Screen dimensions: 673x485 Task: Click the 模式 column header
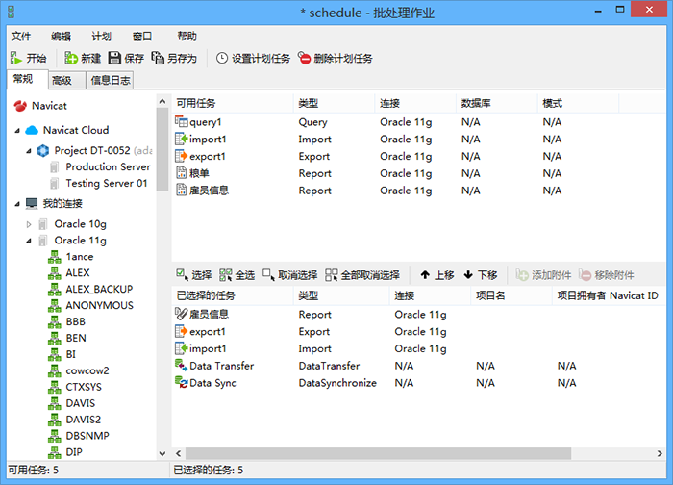click(x=578, y=103)
